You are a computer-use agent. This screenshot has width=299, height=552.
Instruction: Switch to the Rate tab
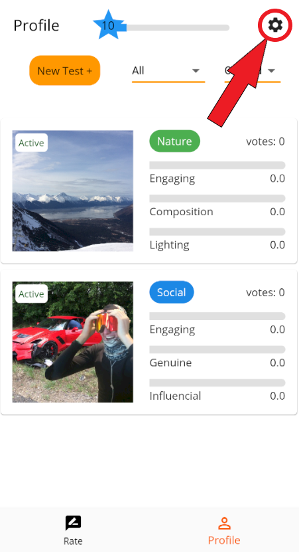[73, 530]
